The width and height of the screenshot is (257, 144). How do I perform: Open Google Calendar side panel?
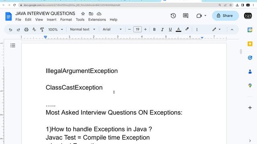(x=250, y=30)
